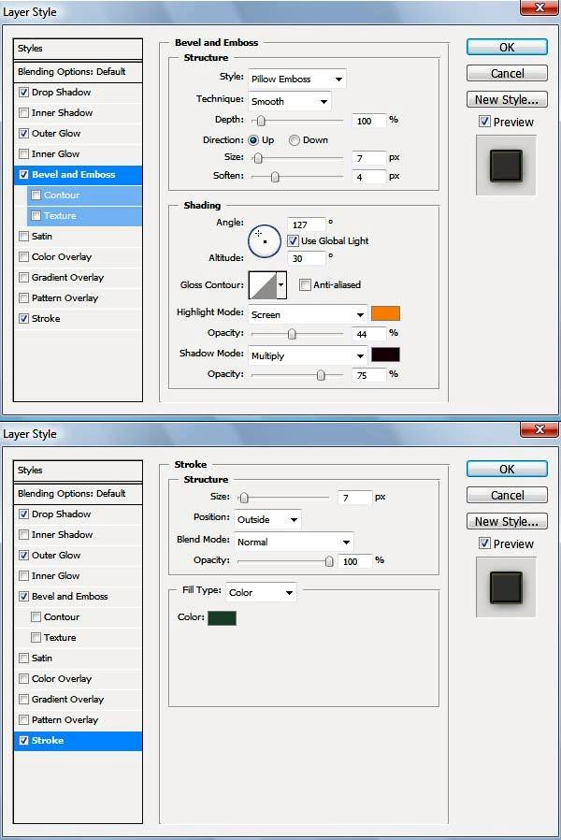Open the Gloss Contour picker arrow
561x840 pixels.
[x=281, y=284]
